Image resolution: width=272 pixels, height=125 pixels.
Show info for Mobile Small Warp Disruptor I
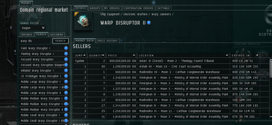pyautogui.click(x=66, y=115)
